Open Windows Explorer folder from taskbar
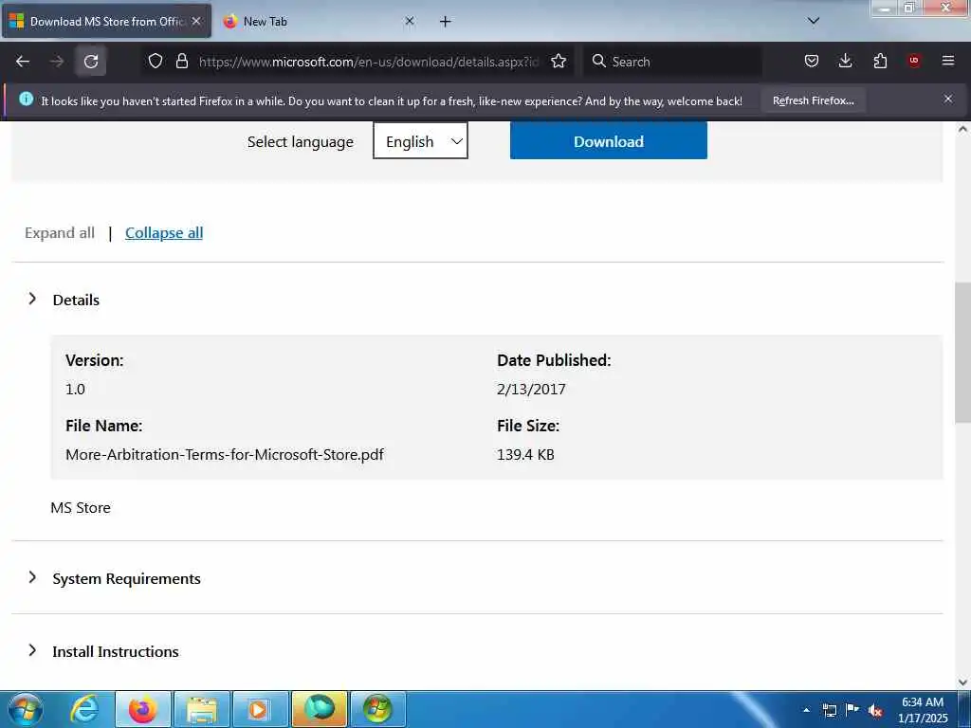The image size is (971, 728). (202, 709)
